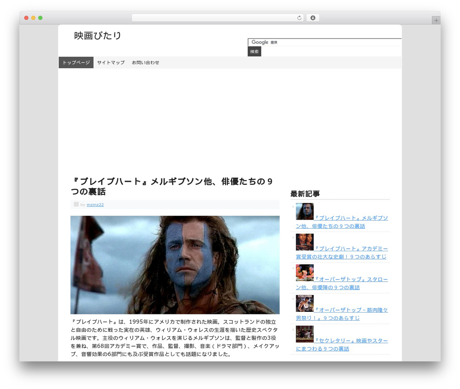460x389 pixels.
Task: Focus the browser address bar
Action: (217, 18)
